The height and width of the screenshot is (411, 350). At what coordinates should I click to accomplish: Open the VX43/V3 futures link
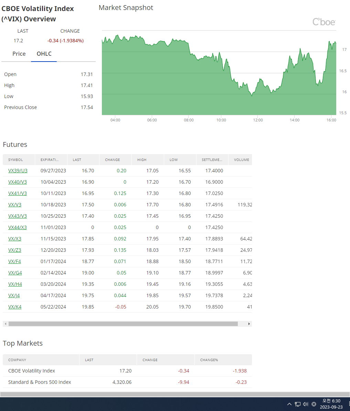[17, 216]
